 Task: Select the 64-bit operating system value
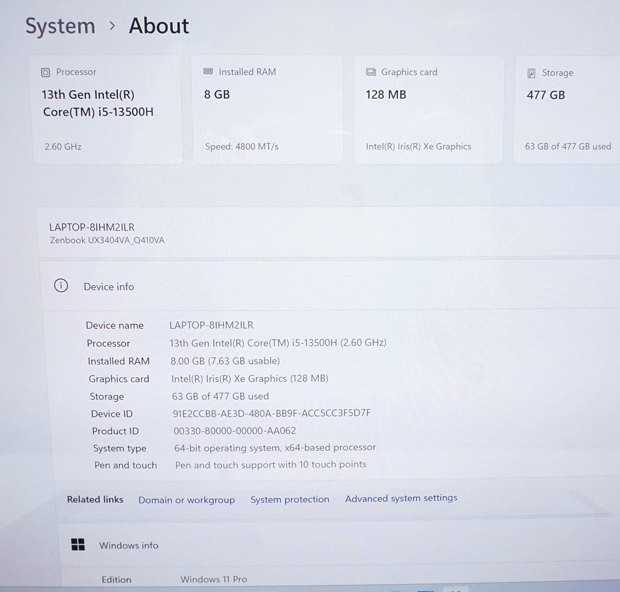point(275,448)
